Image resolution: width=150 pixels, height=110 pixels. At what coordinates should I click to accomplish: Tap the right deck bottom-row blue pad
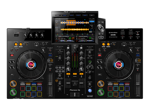click(121, 94)
